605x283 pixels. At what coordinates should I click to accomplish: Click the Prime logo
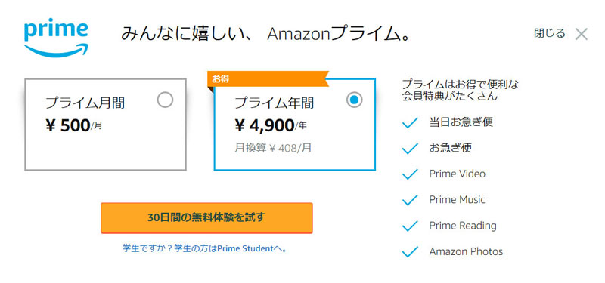pos(56,39)
